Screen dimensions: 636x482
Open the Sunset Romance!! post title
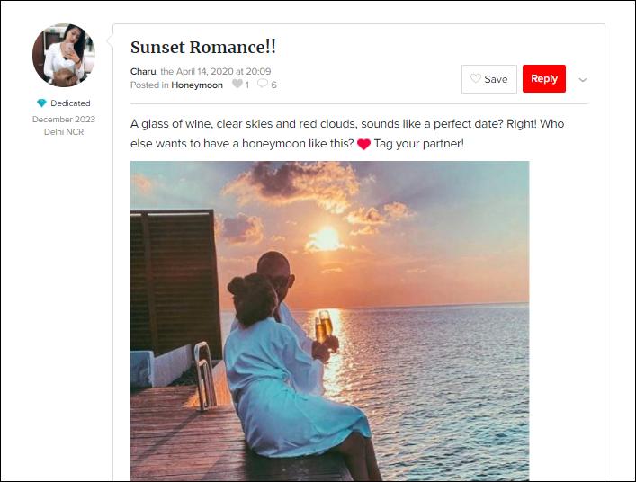[x=202, y=48]
